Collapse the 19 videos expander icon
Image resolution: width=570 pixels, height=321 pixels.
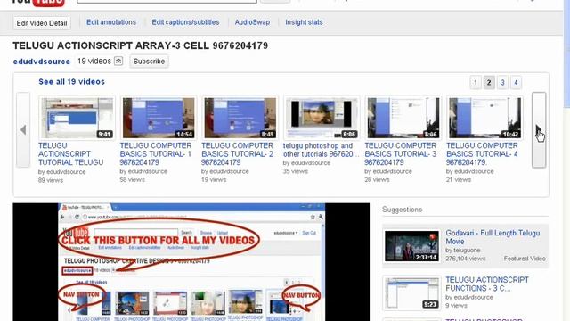(118, 62)
